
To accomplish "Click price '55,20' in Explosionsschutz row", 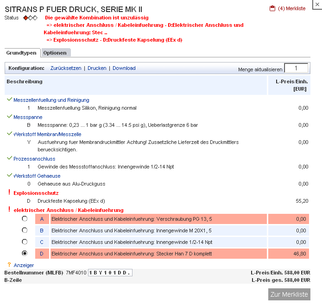I will point(302,201).
